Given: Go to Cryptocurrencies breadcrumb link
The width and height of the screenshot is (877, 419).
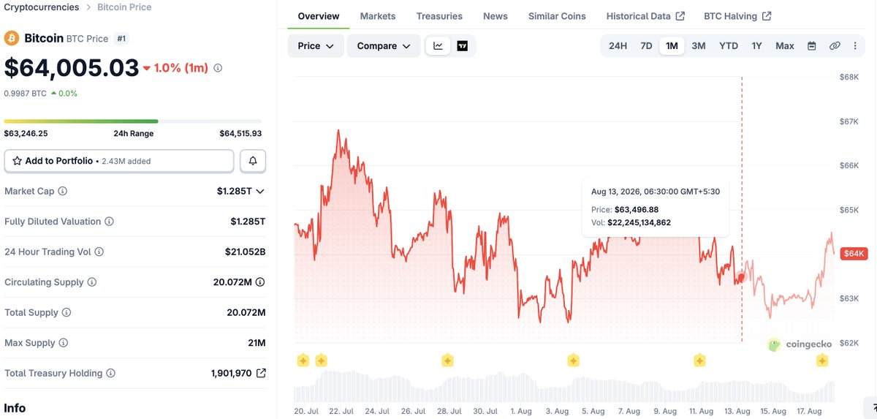Looking at the screenshot, I should coord(42,7).
